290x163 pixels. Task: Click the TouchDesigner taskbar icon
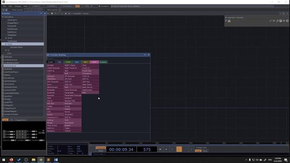(41, 160)
